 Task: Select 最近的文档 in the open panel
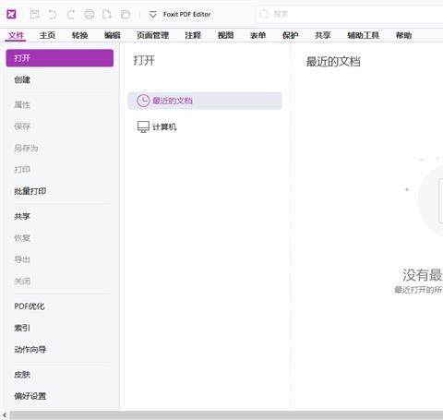[x=205, y=101]
